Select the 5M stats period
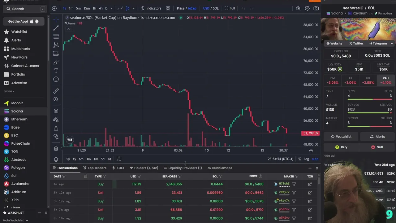Viewport: 396px width, 223px height. [x=333, y=81]
